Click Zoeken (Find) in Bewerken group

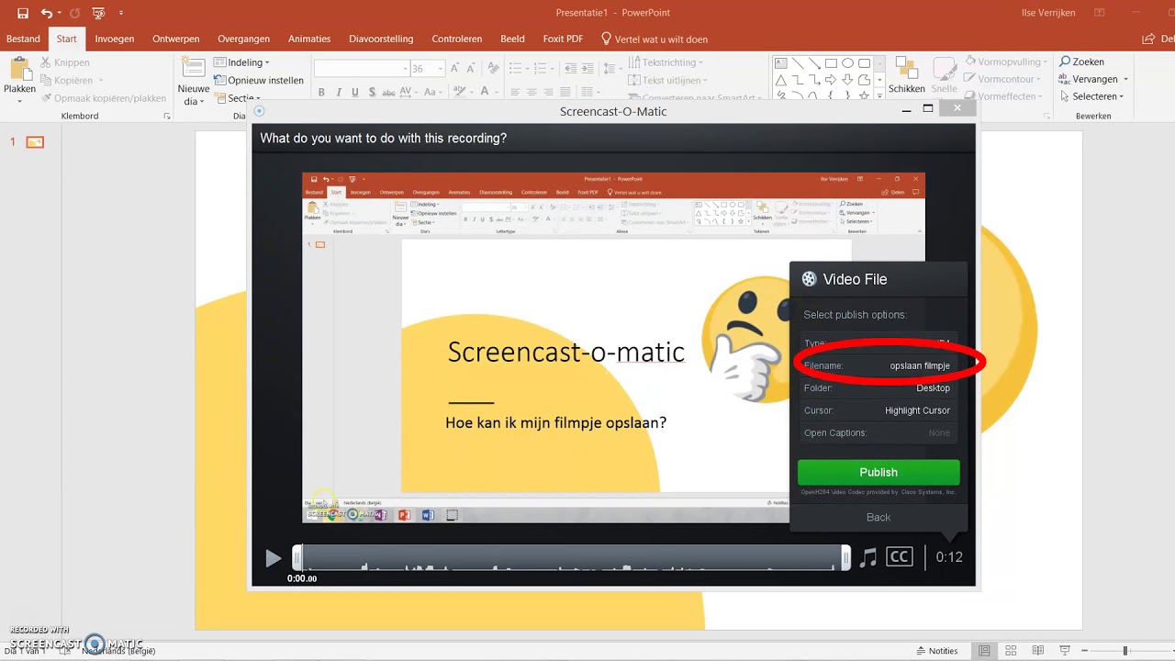pos(1081,62)
